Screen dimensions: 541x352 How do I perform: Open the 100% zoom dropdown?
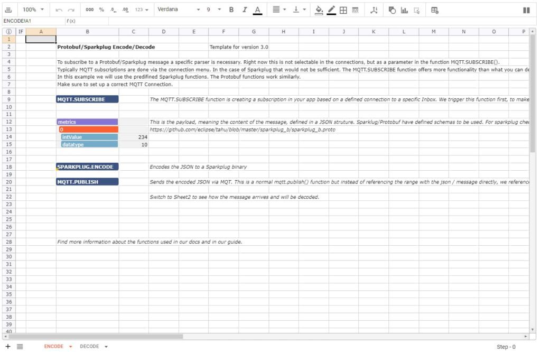[33, 10]
